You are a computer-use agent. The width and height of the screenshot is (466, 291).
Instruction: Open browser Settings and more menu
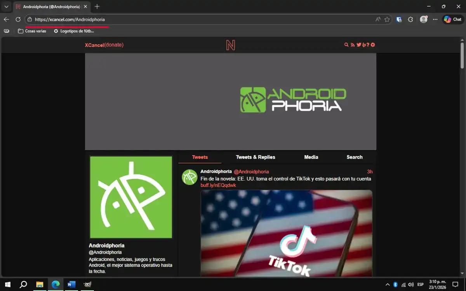(x=435, y=19)
